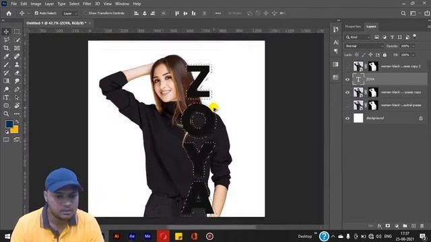Open the Fill dropdown arrow
The image size is (431, 242).
413,55
